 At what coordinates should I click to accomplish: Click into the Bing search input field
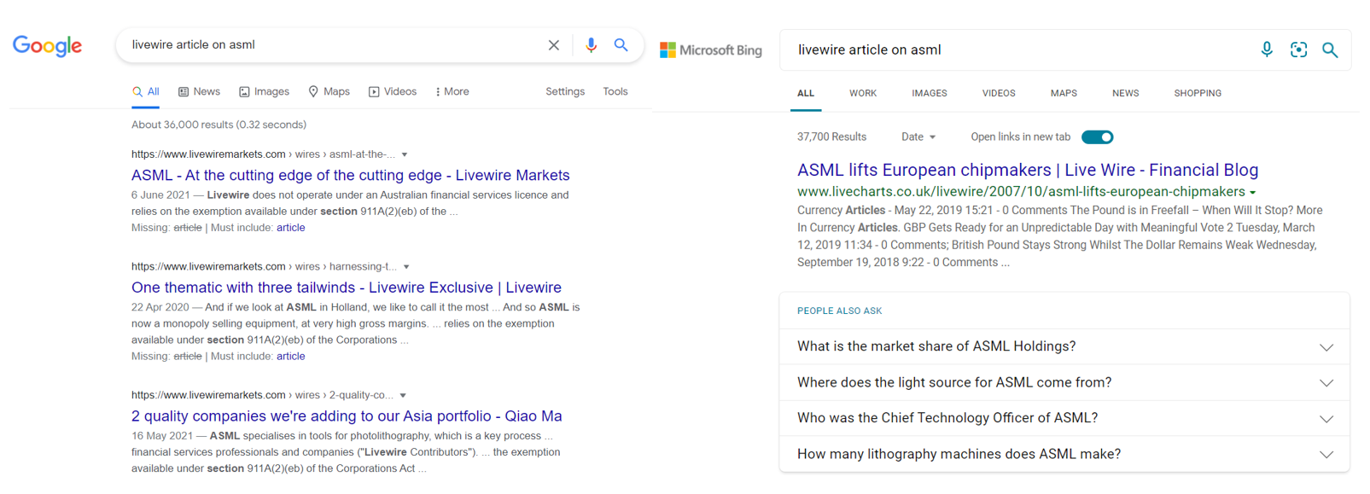click(x=1016, y=50)
